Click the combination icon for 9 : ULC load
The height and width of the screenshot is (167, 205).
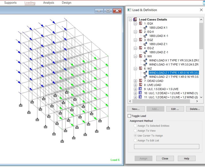pyautogui.click(x=140, y=89)
